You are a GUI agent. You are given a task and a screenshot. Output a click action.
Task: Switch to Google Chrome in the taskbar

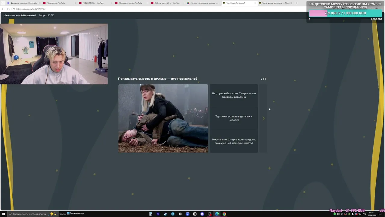pos(224,214)
